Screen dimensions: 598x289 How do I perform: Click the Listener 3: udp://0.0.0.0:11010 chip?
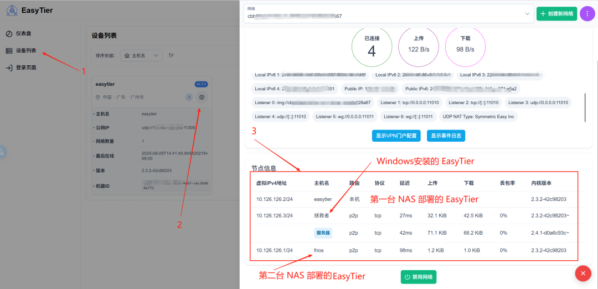(538, 102)
